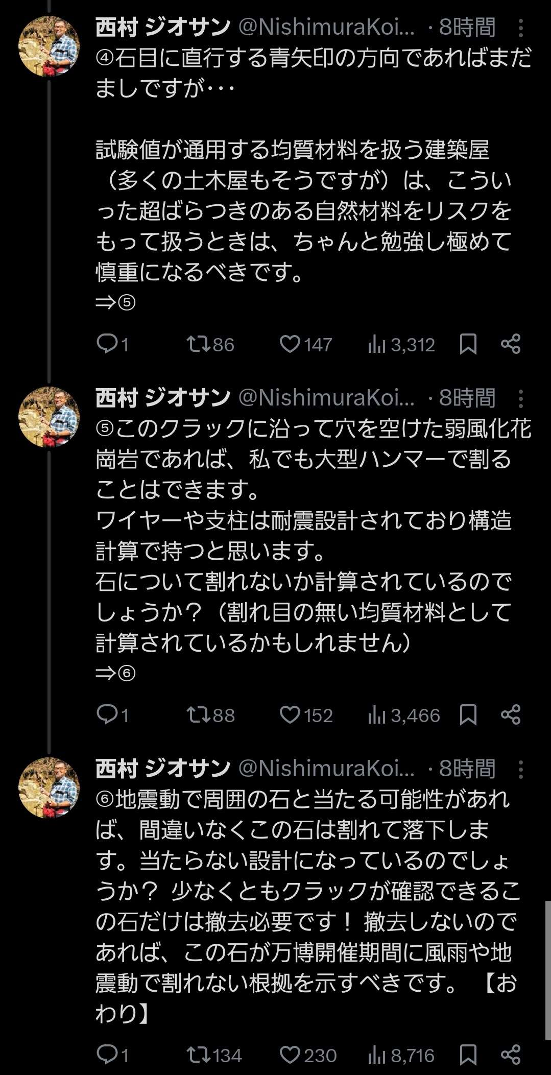The image size is (551, 1075).
Task: Share the tweet numbered ④
Action: click(510, 345)
